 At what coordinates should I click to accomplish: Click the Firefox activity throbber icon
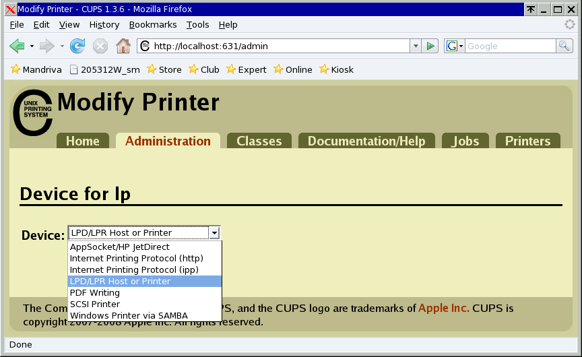click(569, 25)
